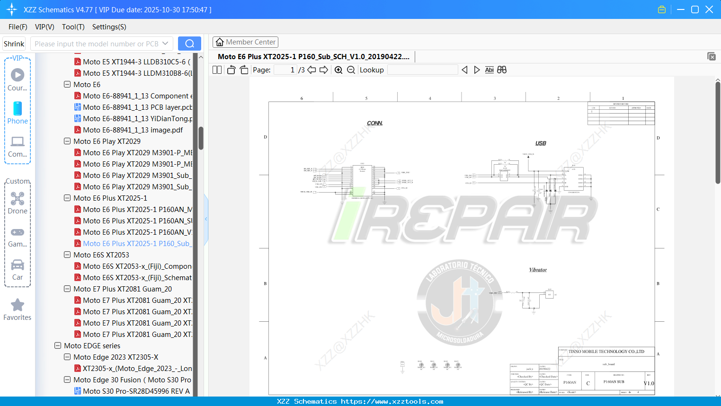This screenshot has height=406, width=721.
Task: Open the yellow VIP gift icon in title bar
Action: (662, 9)
